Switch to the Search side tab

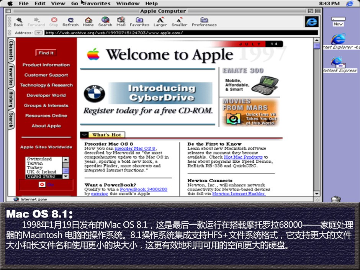point(11,120)
